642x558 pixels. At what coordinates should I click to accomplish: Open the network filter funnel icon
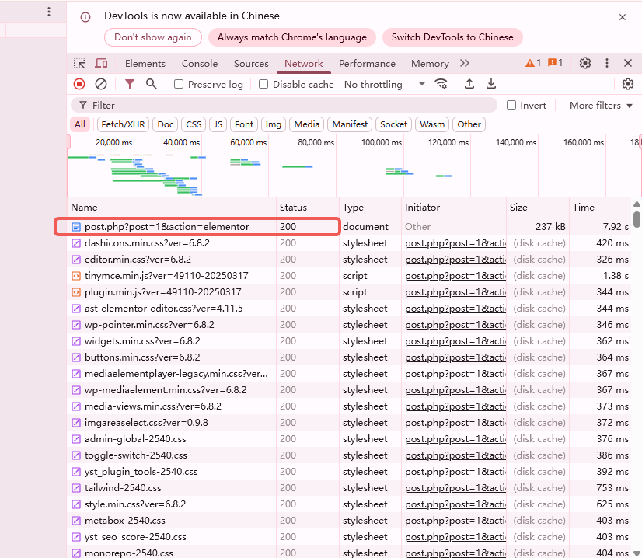pos(130,84)
